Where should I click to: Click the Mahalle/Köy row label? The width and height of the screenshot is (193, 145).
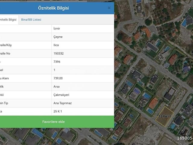(x=6, y=45)
